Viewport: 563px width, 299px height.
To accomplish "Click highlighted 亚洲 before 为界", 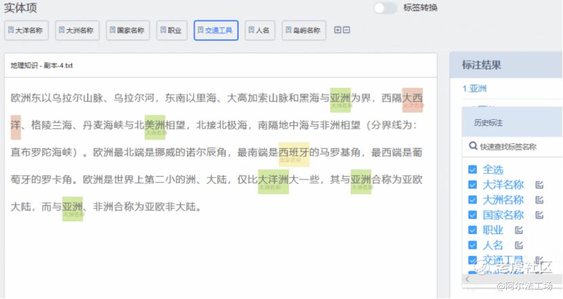I will [x=341, y=100].
